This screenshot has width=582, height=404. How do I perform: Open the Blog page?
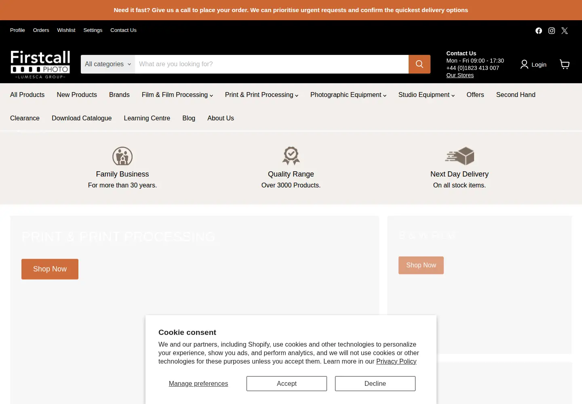pos(189,118)
